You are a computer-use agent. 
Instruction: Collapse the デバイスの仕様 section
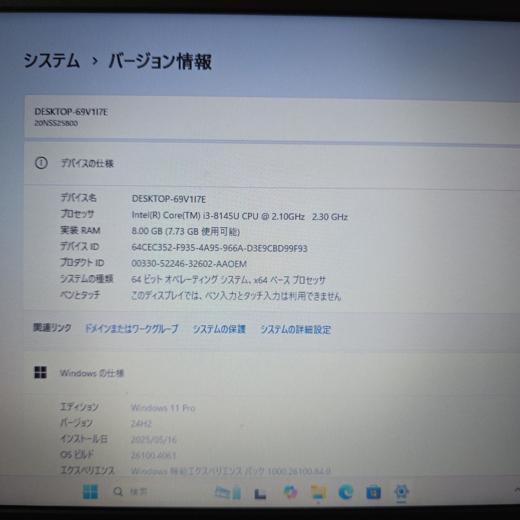coord(260,163)
